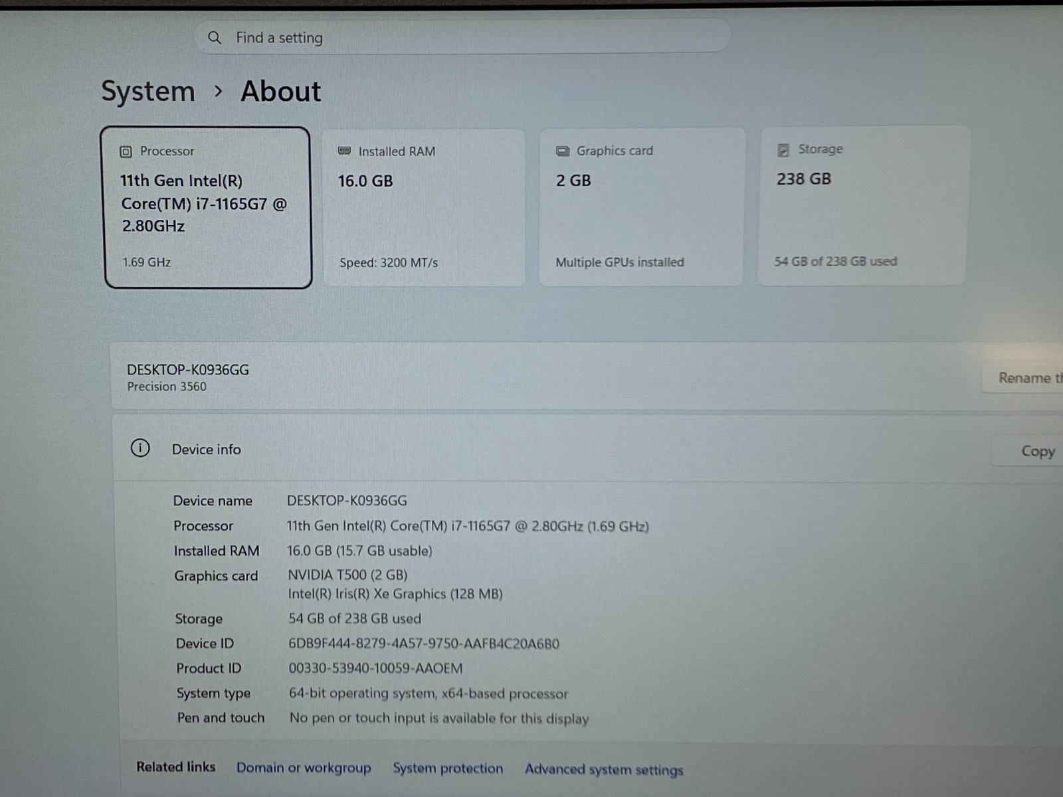1063x797 pixels.
Task: Open Advanced system settings link
Action: (604, 769)
